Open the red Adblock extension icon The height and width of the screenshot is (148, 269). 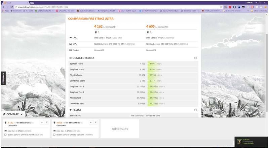[230, 7]
